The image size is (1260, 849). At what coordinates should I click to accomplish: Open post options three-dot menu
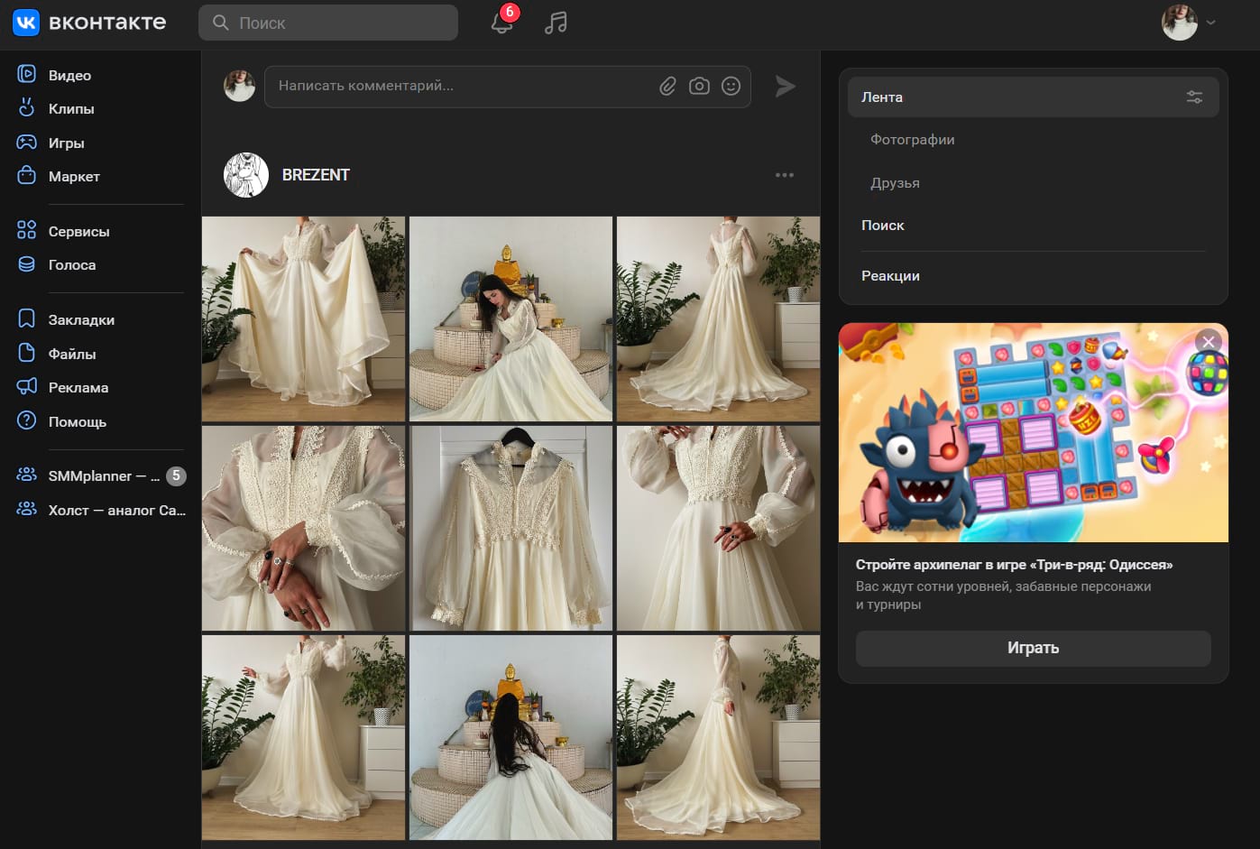[x=785, y=175]
